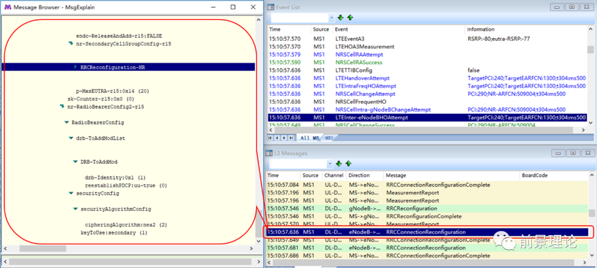Click the Message Browser title bar app icon

[x=7, y=7]
